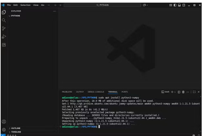
Task: Open the Selection menu
Action: tap(25, 5)
